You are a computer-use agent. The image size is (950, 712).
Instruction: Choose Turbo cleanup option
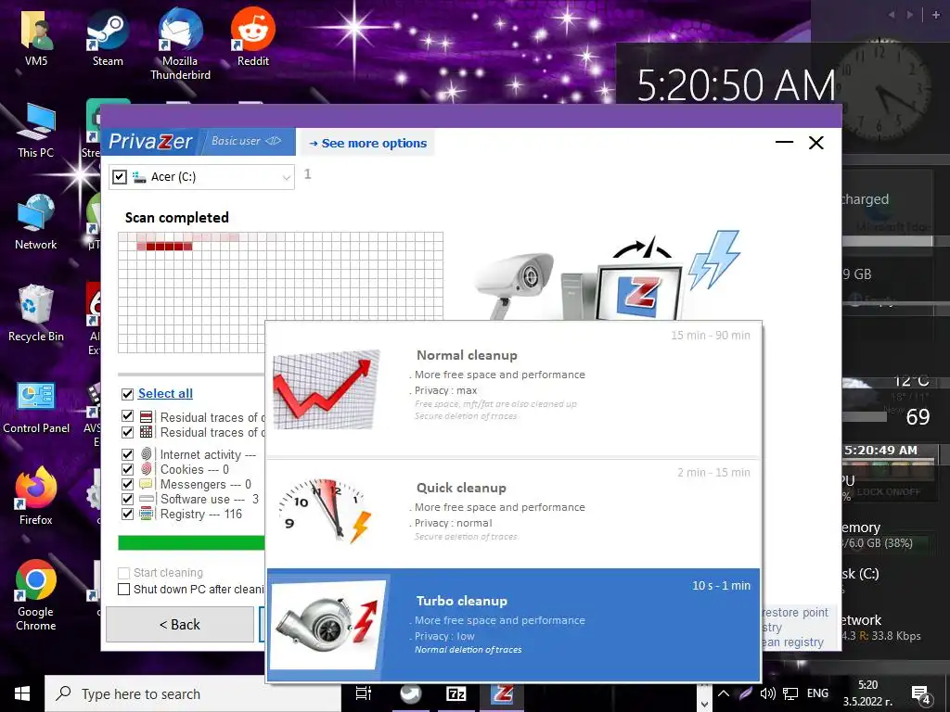513,624
